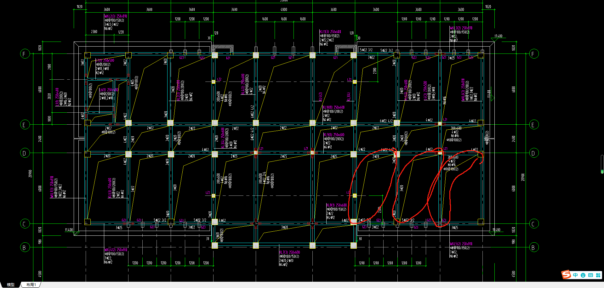604x288 pixels.
Task: Click the 1220 dimension text
Action: (121, 32)
